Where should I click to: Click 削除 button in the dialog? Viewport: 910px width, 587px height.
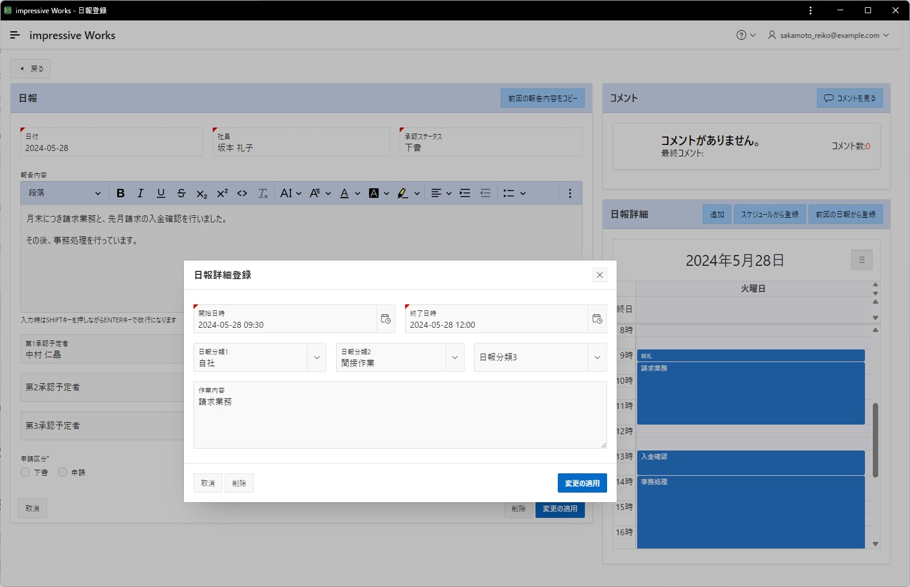pos(239,483)
